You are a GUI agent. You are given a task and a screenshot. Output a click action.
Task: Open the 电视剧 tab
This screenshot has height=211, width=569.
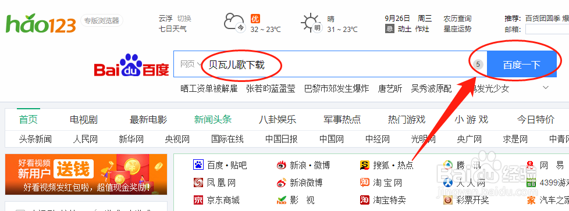tap(83, 119)
